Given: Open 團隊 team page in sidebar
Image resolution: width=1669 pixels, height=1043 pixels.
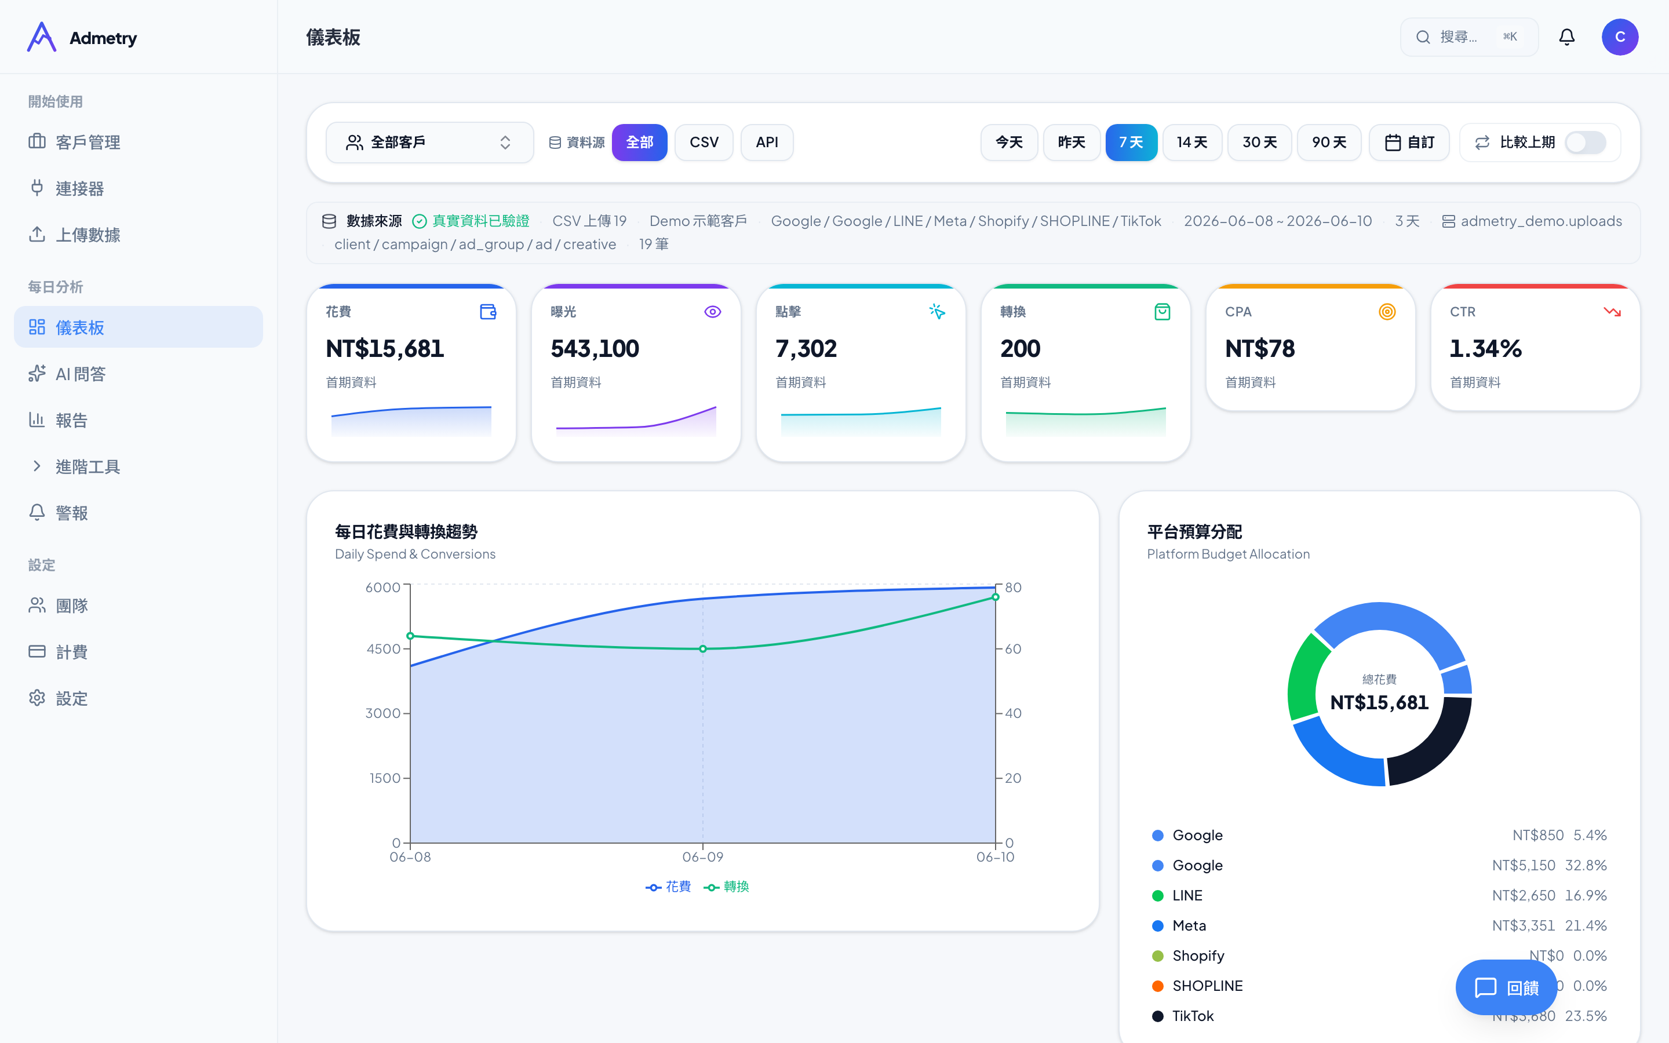Looking at the screenshot, I should point(138,605).
